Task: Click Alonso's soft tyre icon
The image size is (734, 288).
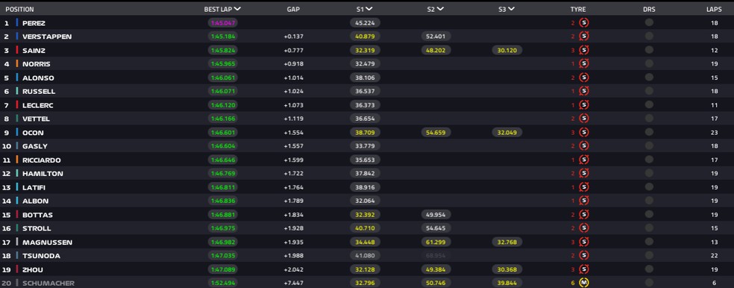Action: (x=584, y=78)
